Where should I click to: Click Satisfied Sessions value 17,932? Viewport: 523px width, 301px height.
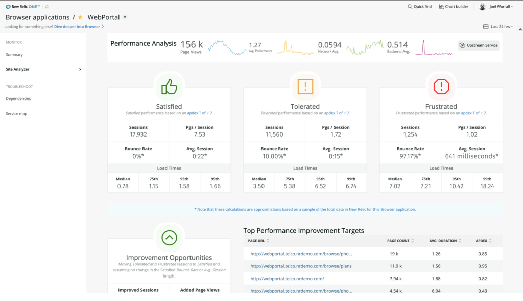click(138, 134)
